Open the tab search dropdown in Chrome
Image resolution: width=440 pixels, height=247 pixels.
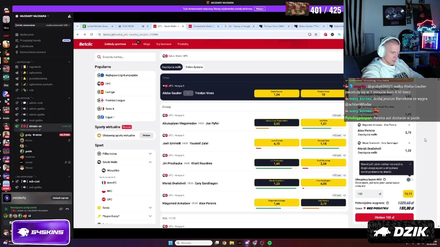[78, 26]
